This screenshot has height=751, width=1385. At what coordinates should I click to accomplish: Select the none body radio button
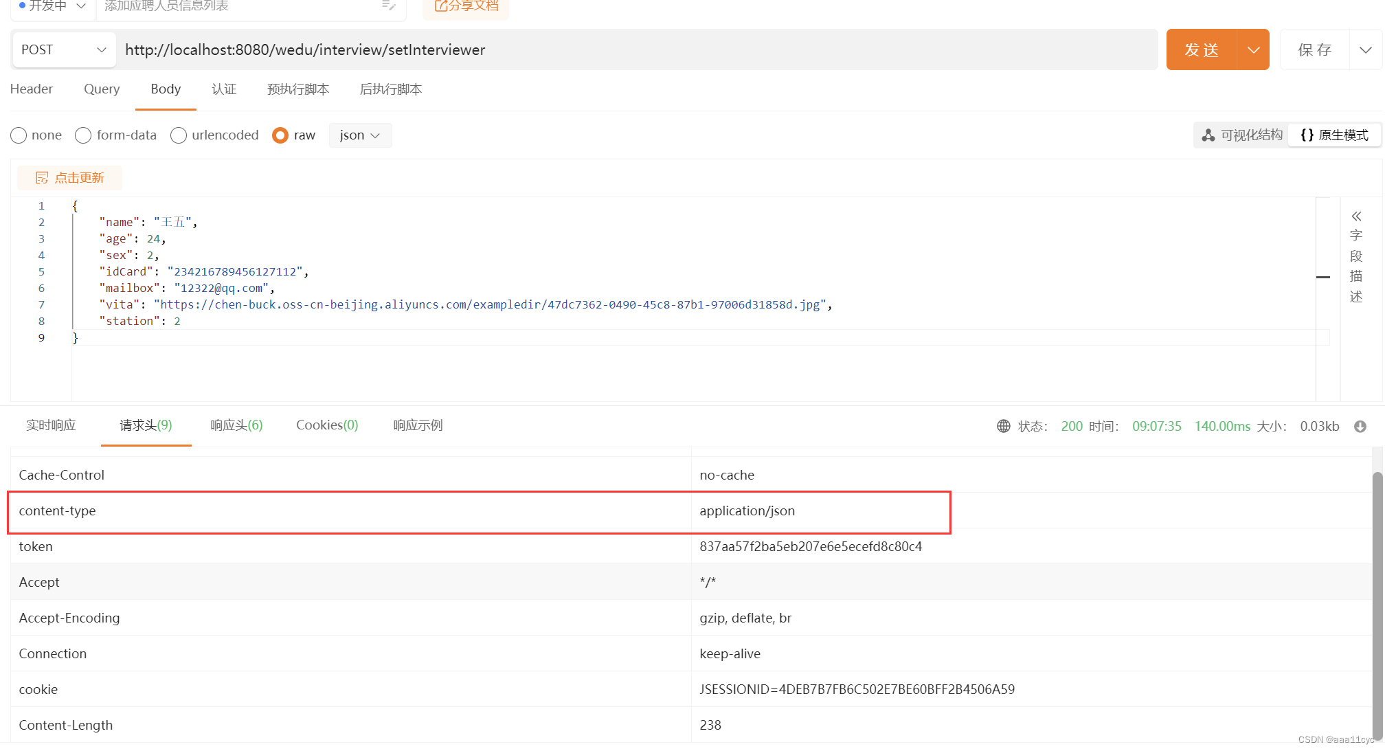point(19,135)
